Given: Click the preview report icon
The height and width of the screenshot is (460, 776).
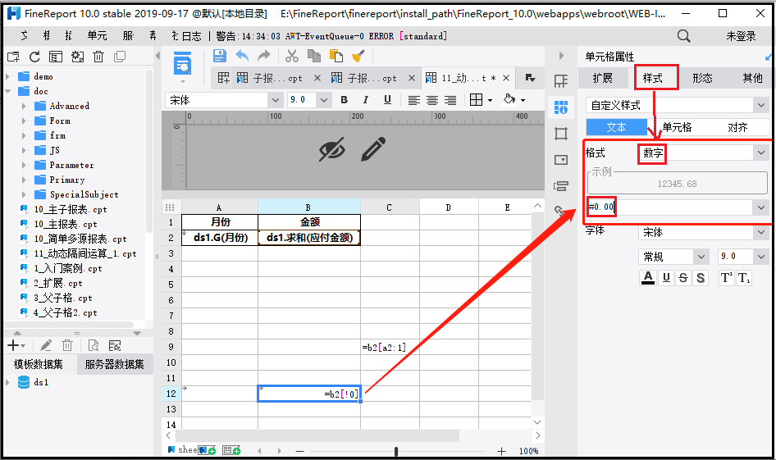Looking at the screenshot, I should (x=183, y=64).
